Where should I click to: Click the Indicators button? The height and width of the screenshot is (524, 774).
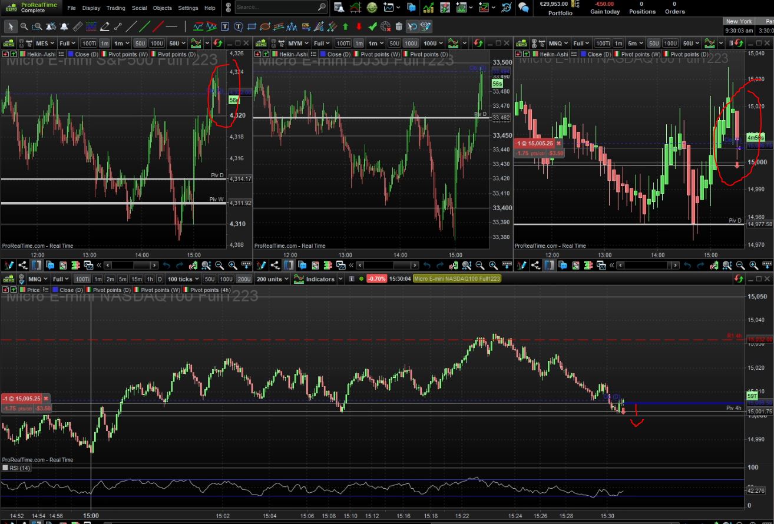tap(316, 278)
